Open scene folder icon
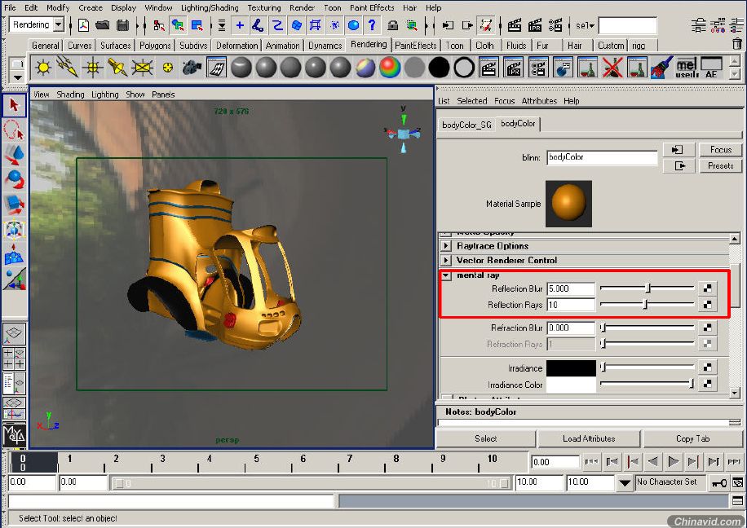Image resolution: width=747 pixels, height=528 pixels. (103, 25)
